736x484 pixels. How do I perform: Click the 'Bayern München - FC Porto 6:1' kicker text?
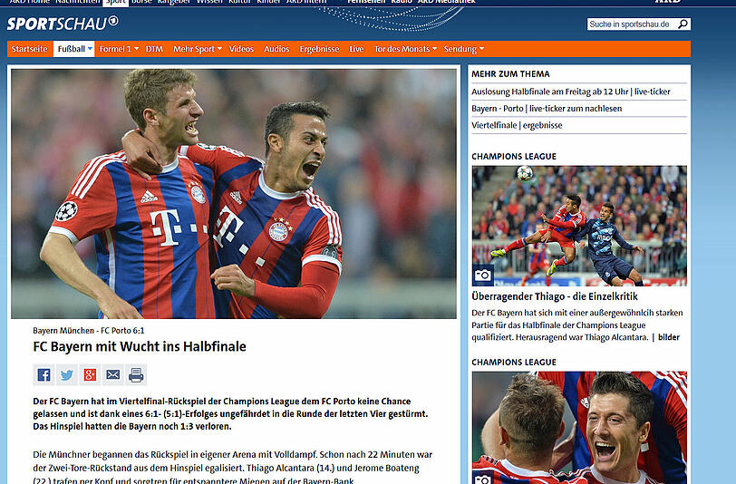tap(89, 331)
